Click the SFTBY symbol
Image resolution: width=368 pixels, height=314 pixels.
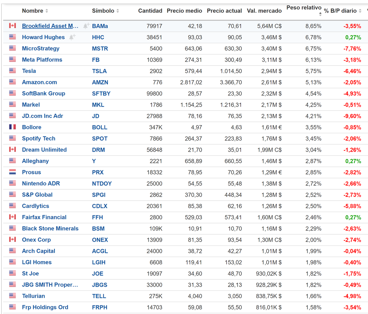101,93
